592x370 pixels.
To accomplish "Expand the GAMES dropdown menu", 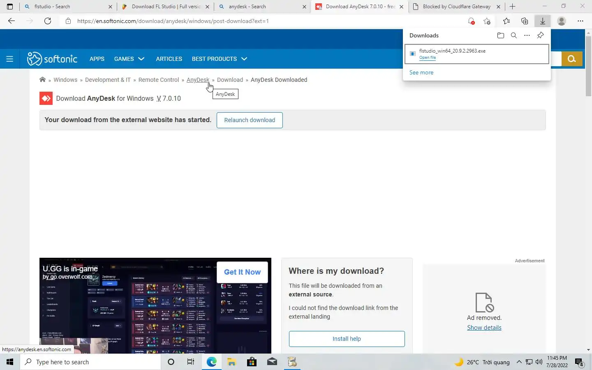I will point(129,59).
